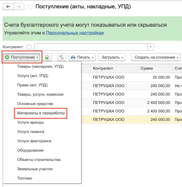Screen dimensions: 182x187
Task: Toggle the Контрагент filter checkbox
Action: tap(29, 47)
